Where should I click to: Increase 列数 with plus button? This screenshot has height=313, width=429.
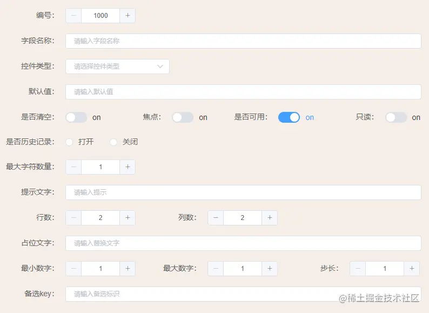tap(270, 218)
